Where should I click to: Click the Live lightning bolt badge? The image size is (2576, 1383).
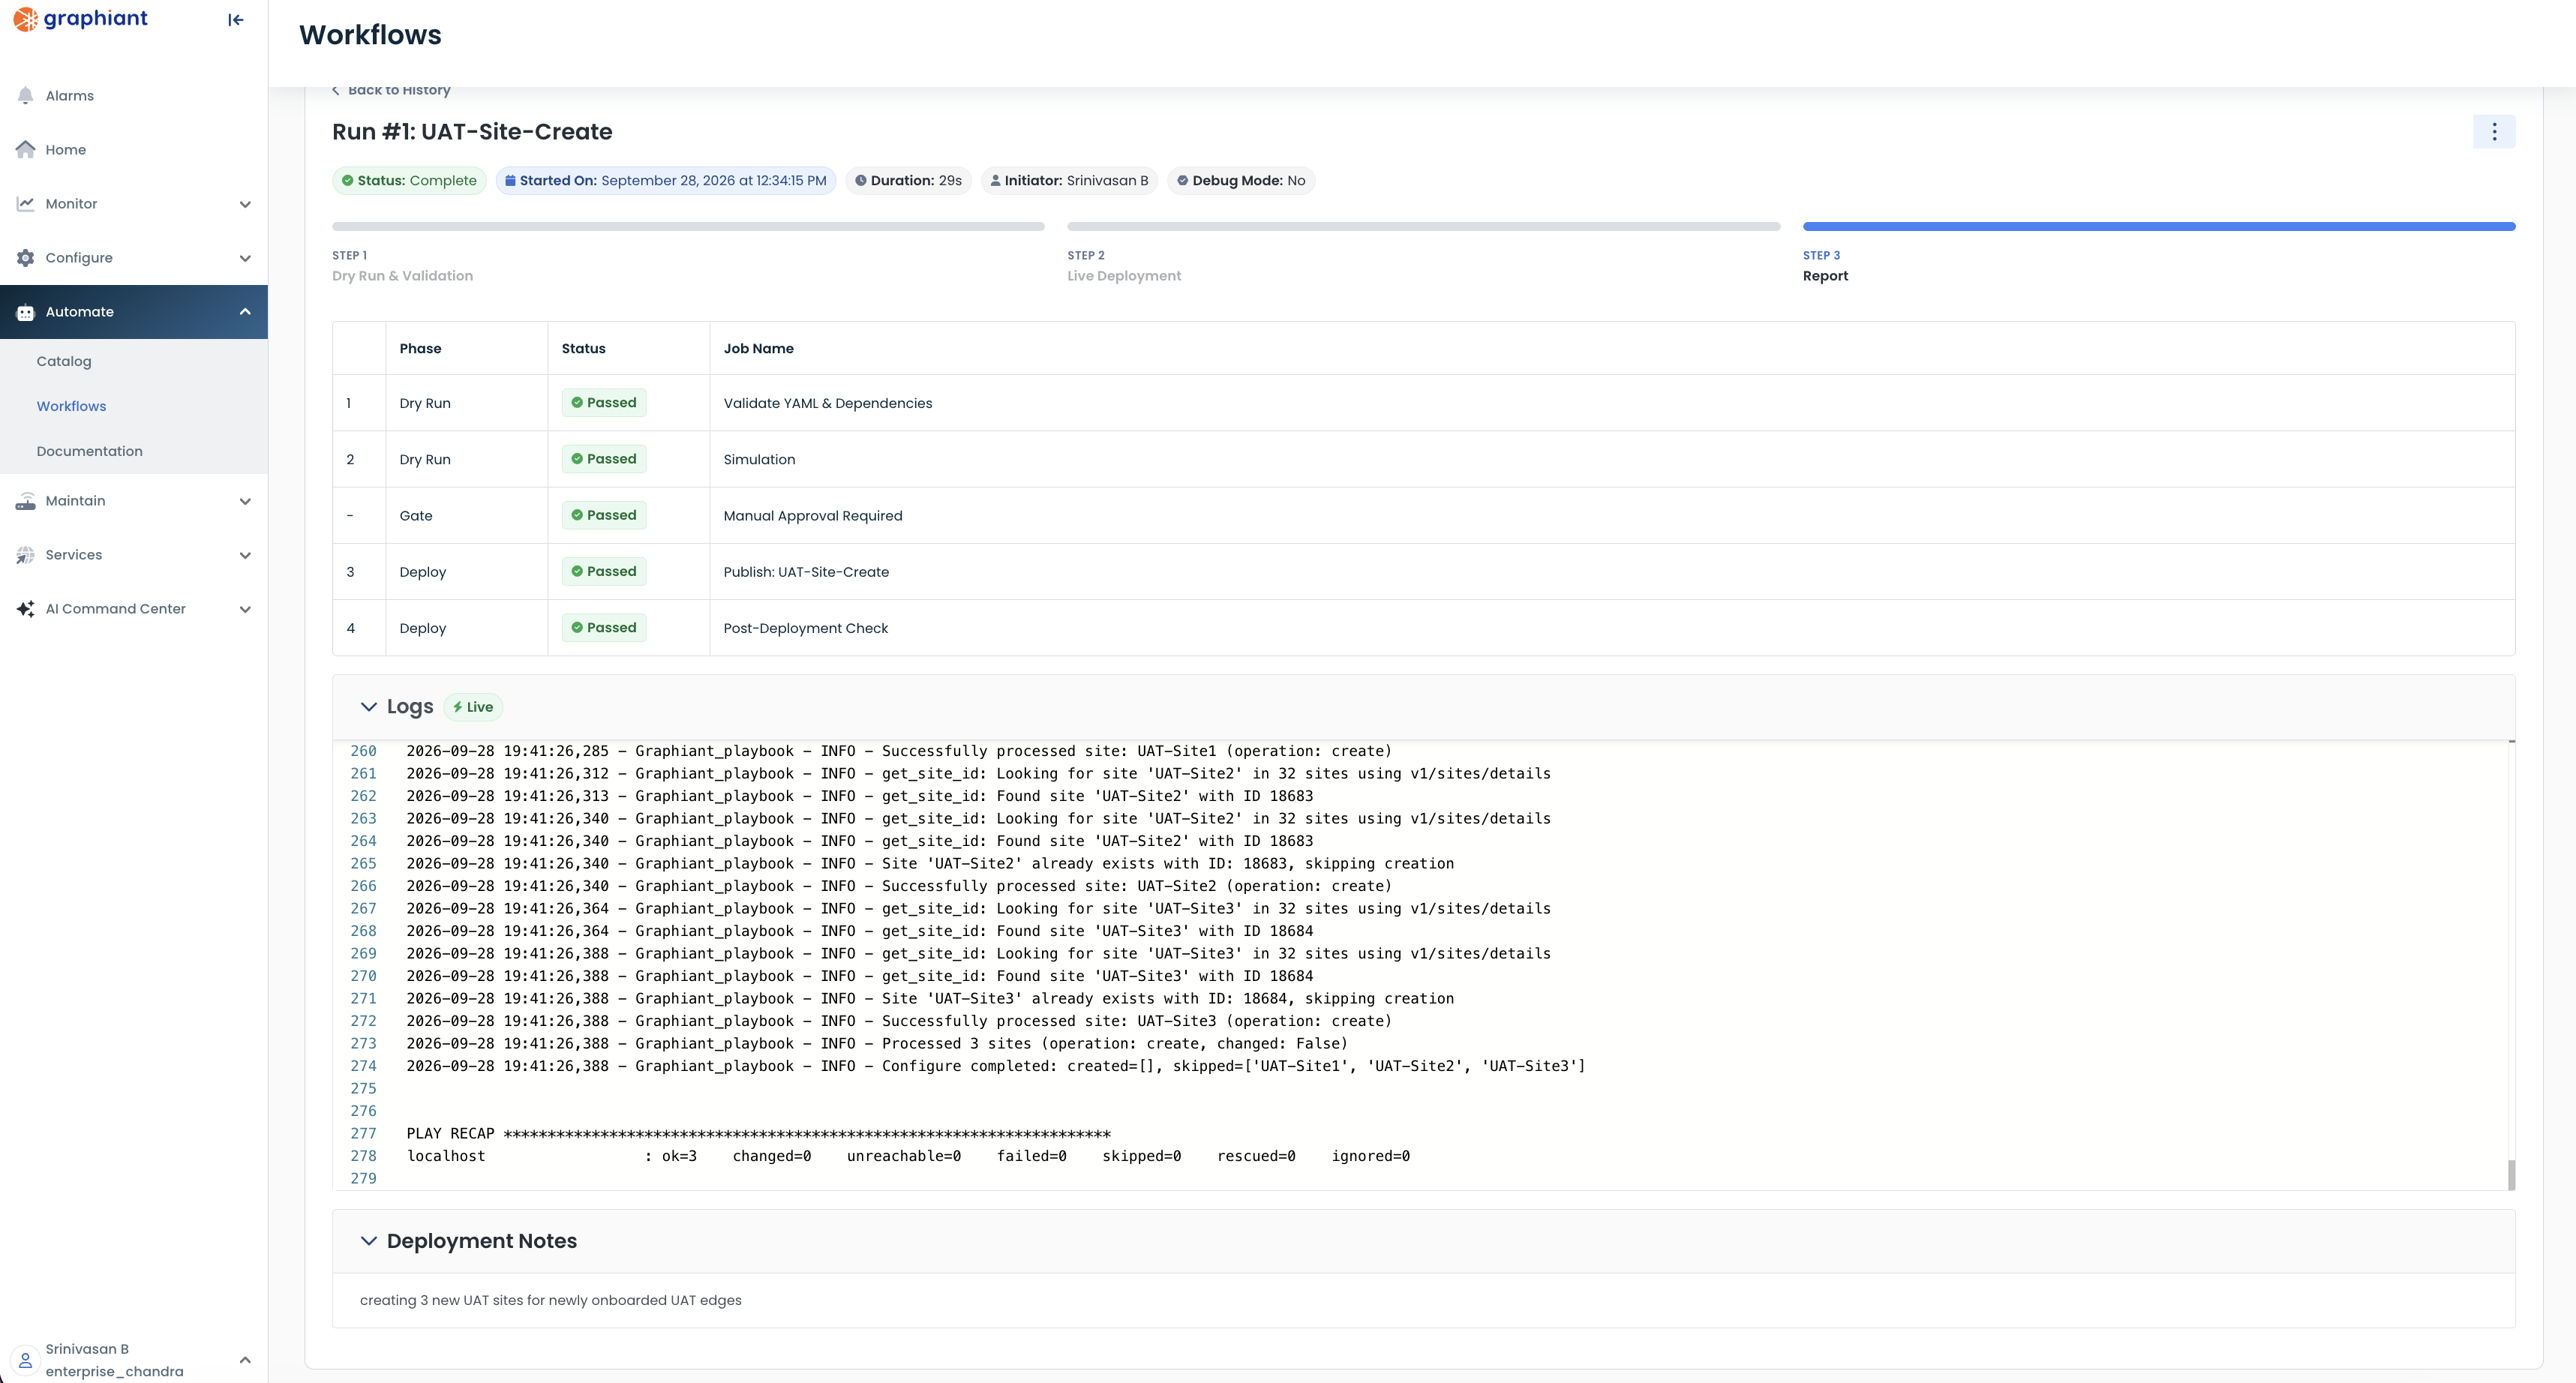point(473,707)
